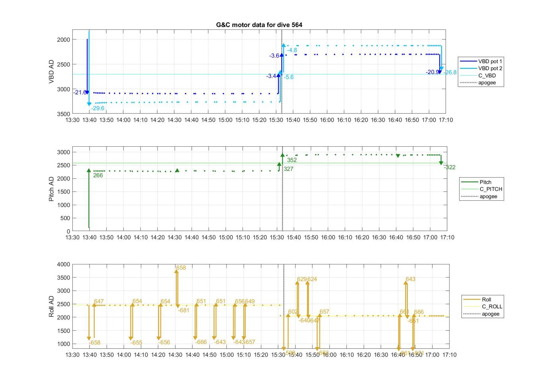Click the "656" roll label
Viewport: 557px width, 392px height.
[x=240, y=301]
